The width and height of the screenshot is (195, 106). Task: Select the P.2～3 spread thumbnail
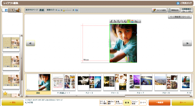pos(89,84)
